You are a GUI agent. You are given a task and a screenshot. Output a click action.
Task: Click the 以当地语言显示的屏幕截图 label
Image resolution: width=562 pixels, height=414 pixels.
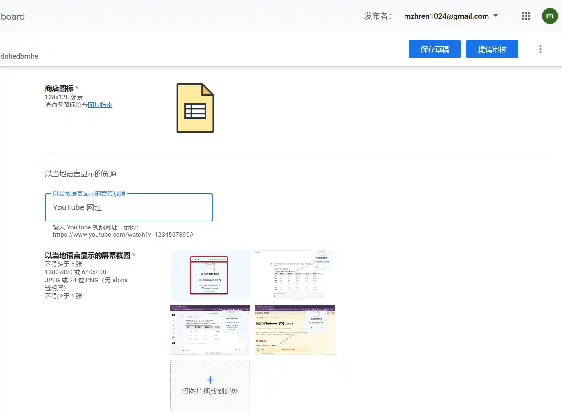pos(88,255)
